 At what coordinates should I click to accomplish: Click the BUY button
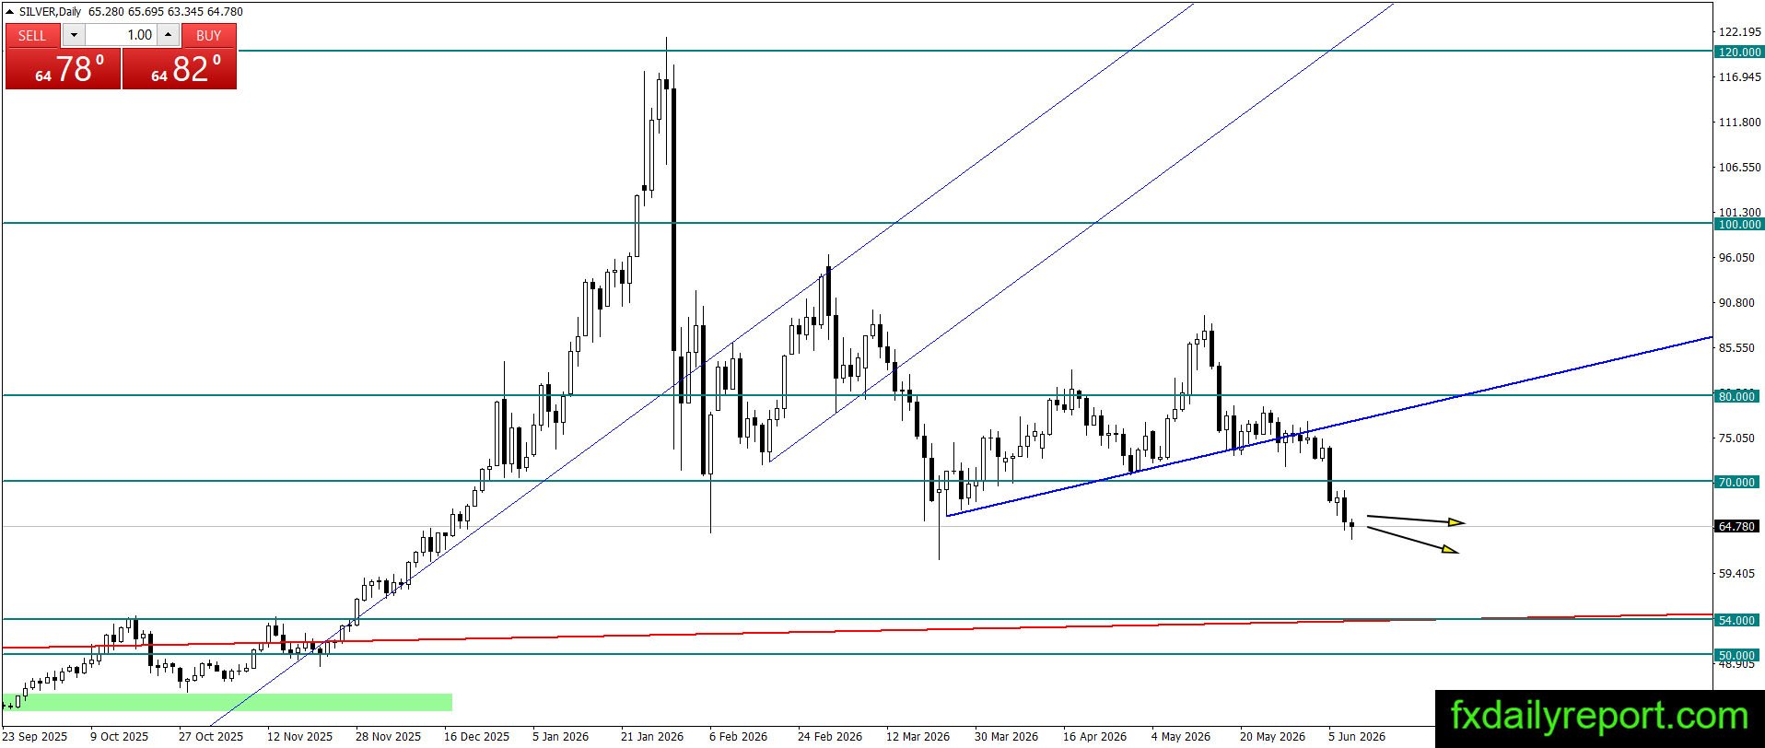[x=209, y=35]
